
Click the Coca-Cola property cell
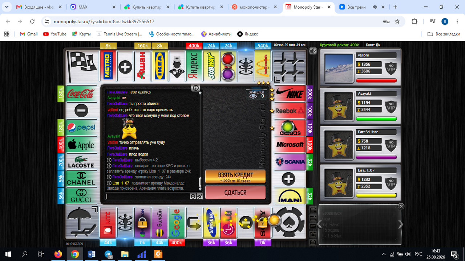tap(81, 94)
